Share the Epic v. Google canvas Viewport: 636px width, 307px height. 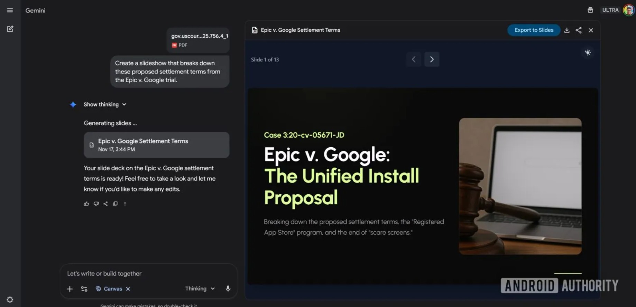(578, 30)
